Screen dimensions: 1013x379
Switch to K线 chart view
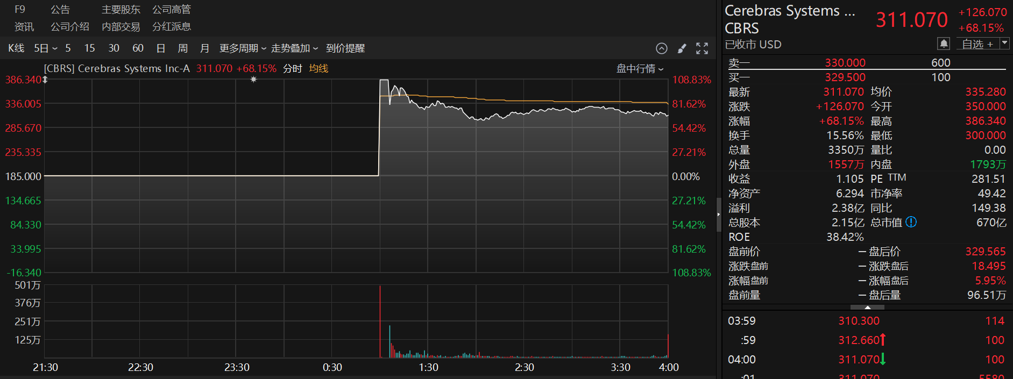coord(16,48)
